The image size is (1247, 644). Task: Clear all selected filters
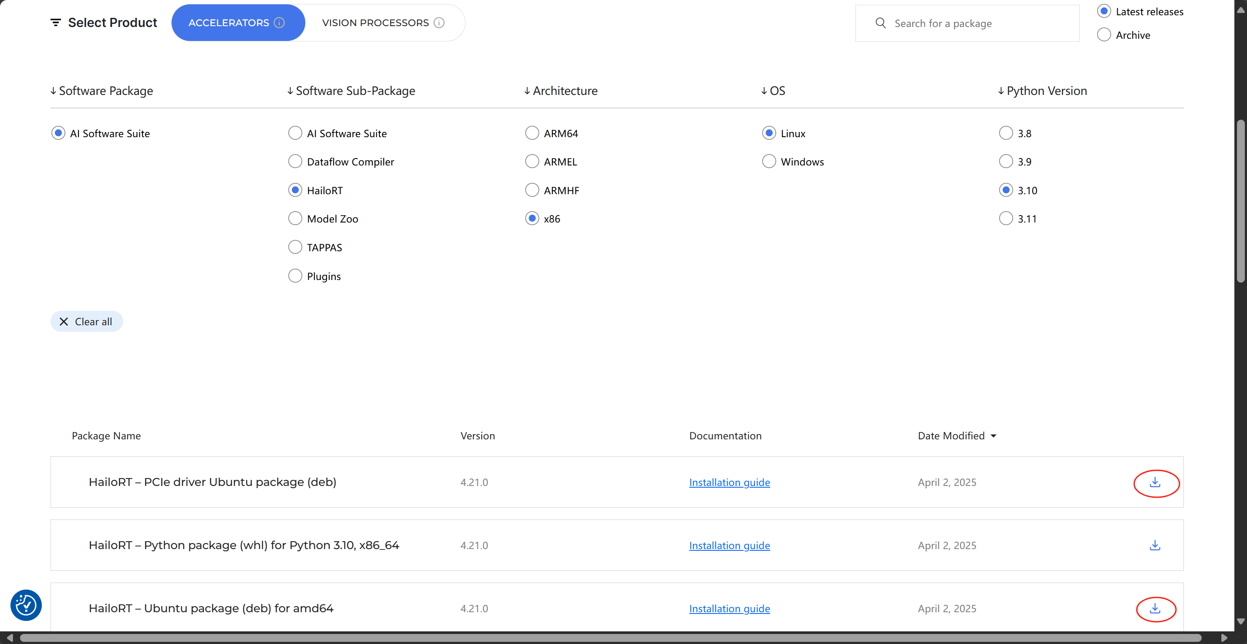click(87, 321)
